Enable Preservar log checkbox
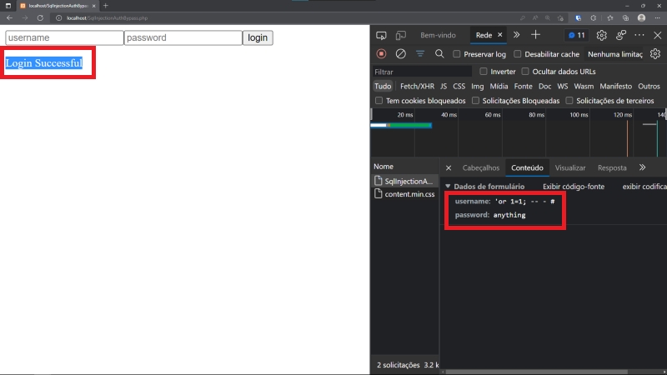 click(x=457, y=54)
